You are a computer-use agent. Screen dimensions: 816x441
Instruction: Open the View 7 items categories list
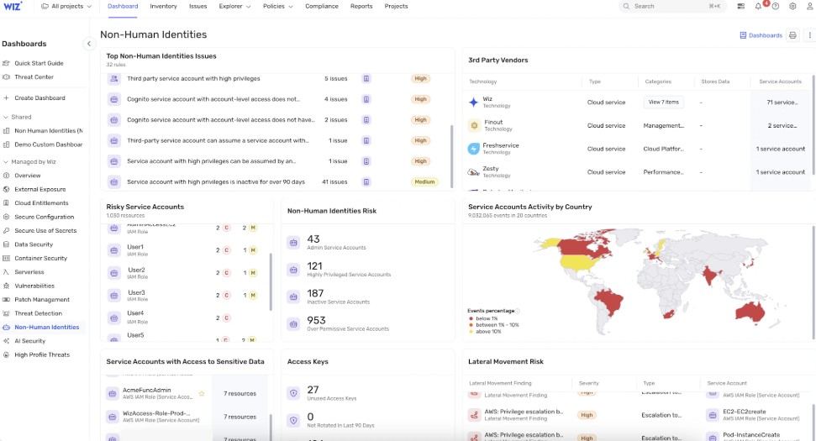[x=664, y=102]
